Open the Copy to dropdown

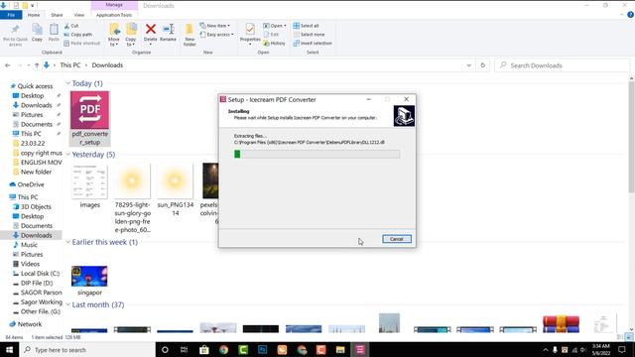coord(130,42)
